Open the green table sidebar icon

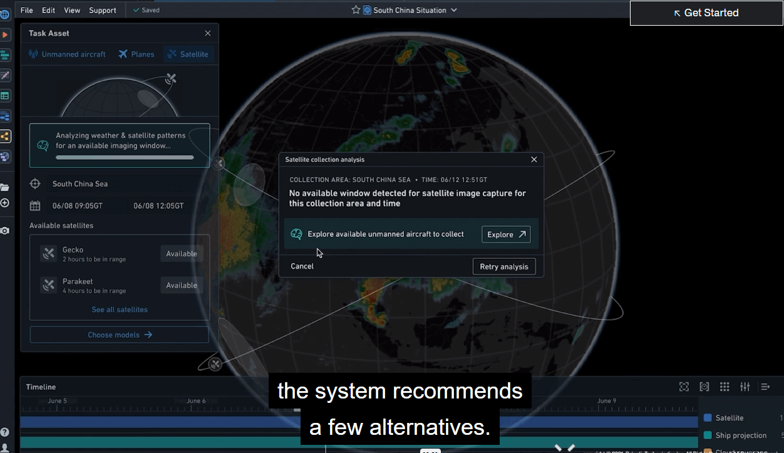pos(5,96)
